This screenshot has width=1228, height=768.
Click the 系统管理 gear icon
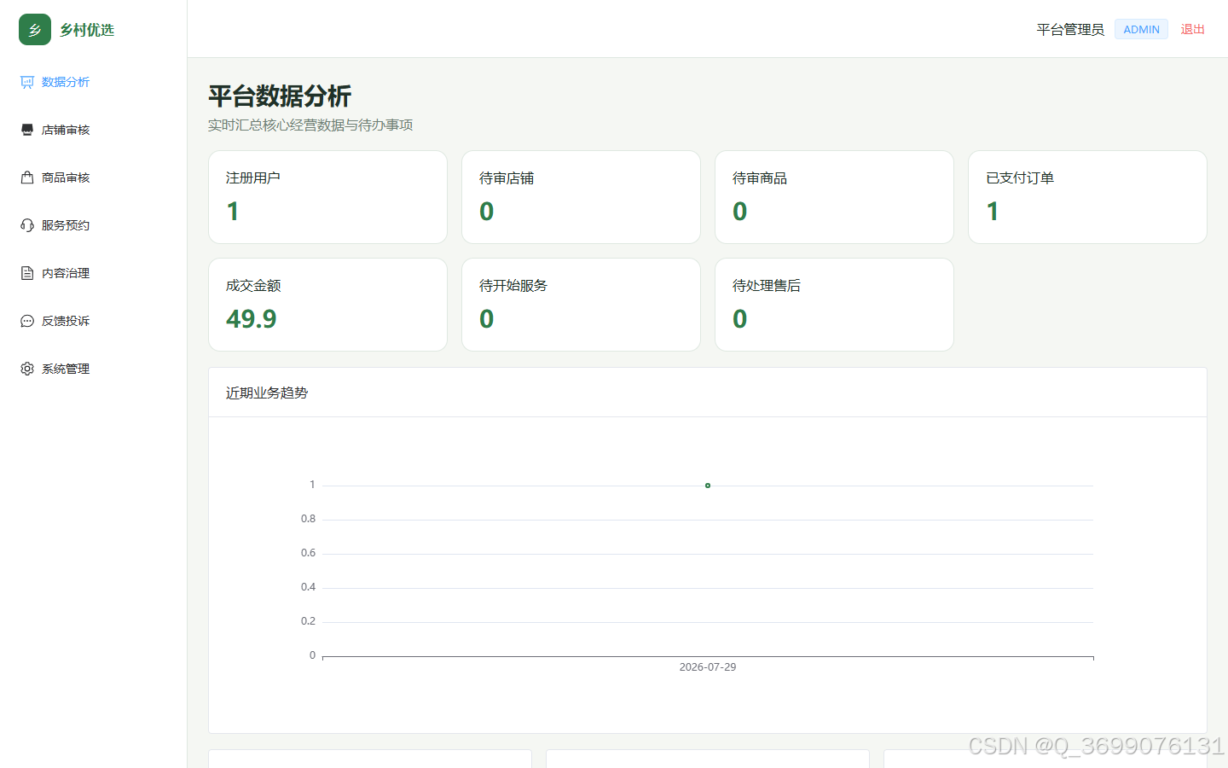point(27,369)
